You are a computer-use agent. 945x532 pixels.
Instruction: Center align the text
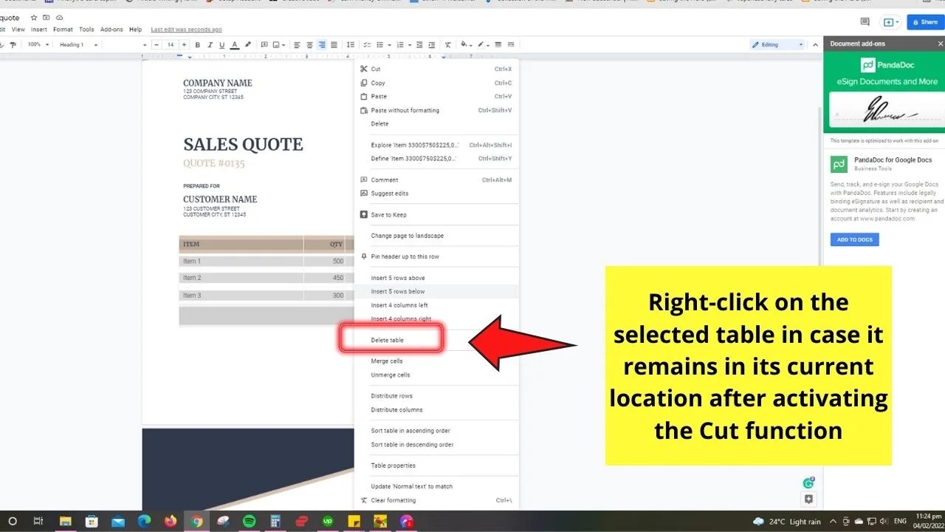[309, 44]
